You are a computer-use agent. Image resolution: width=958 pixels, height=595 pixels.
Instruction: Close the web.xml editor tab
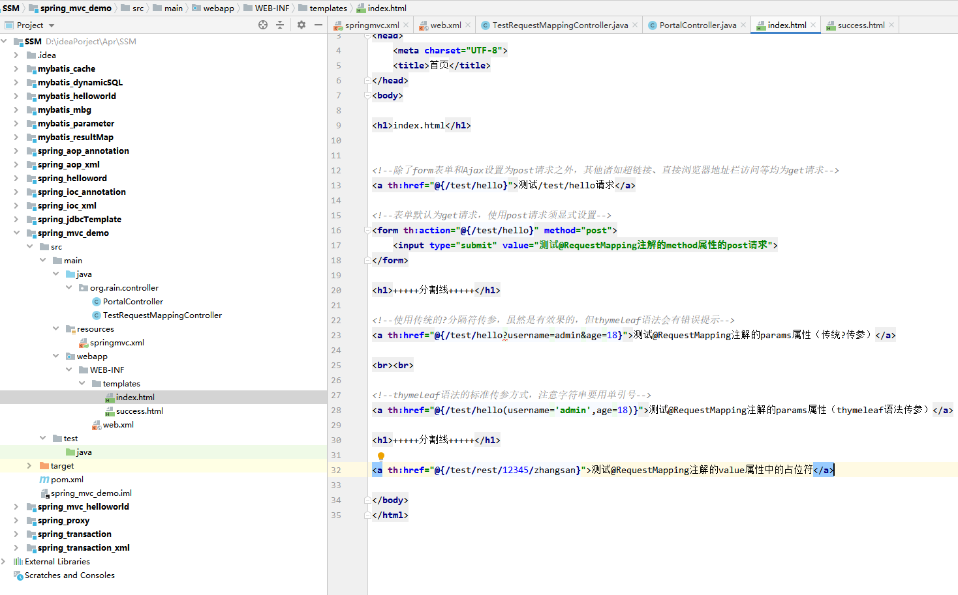point(468,25)
